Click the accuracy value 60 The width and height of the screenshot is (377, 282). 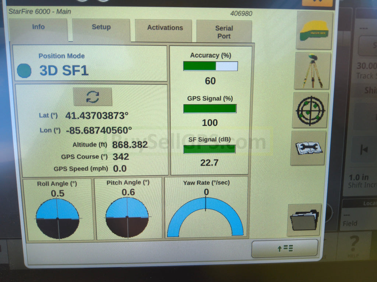click(210, 81)
